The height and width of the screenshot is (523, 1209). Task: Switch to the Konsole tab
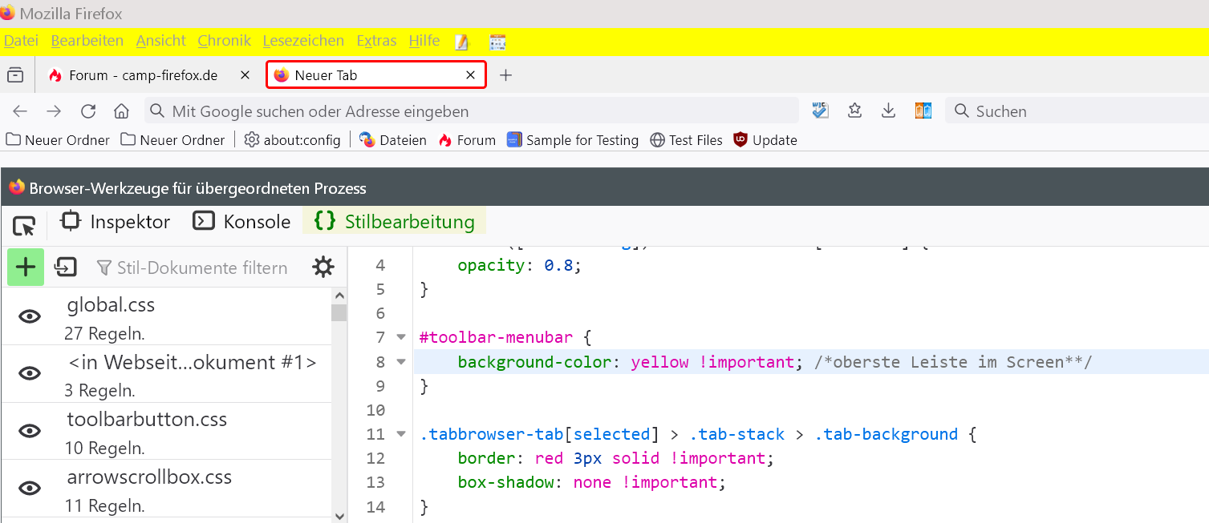(x=242, y=222)
